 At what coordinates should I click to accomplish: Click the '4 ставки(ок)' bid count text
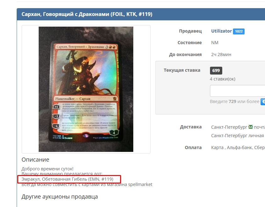(x=223, y=79)
